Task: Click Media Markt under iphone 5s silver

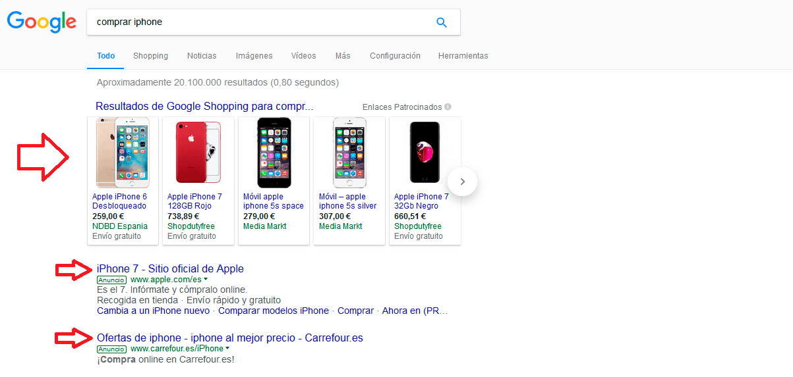Action: coord(341,226)
